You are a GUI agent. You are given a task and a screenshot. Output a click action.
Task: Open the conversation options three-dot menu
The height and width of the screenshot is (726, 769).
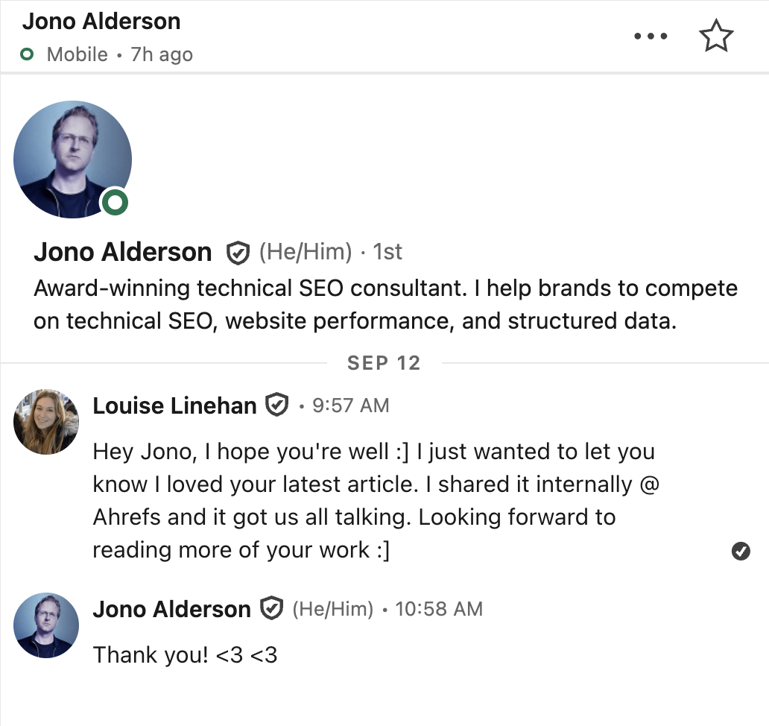click(x=651, y=35)
